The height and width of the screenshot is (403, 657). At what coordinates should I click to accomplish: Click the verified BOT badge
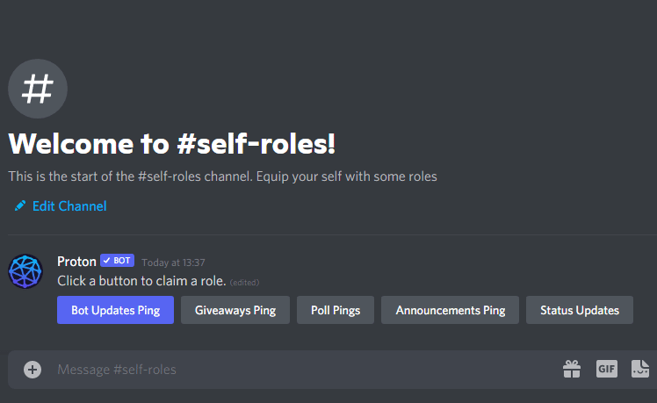pyautogui.click(x=117, y=261)
